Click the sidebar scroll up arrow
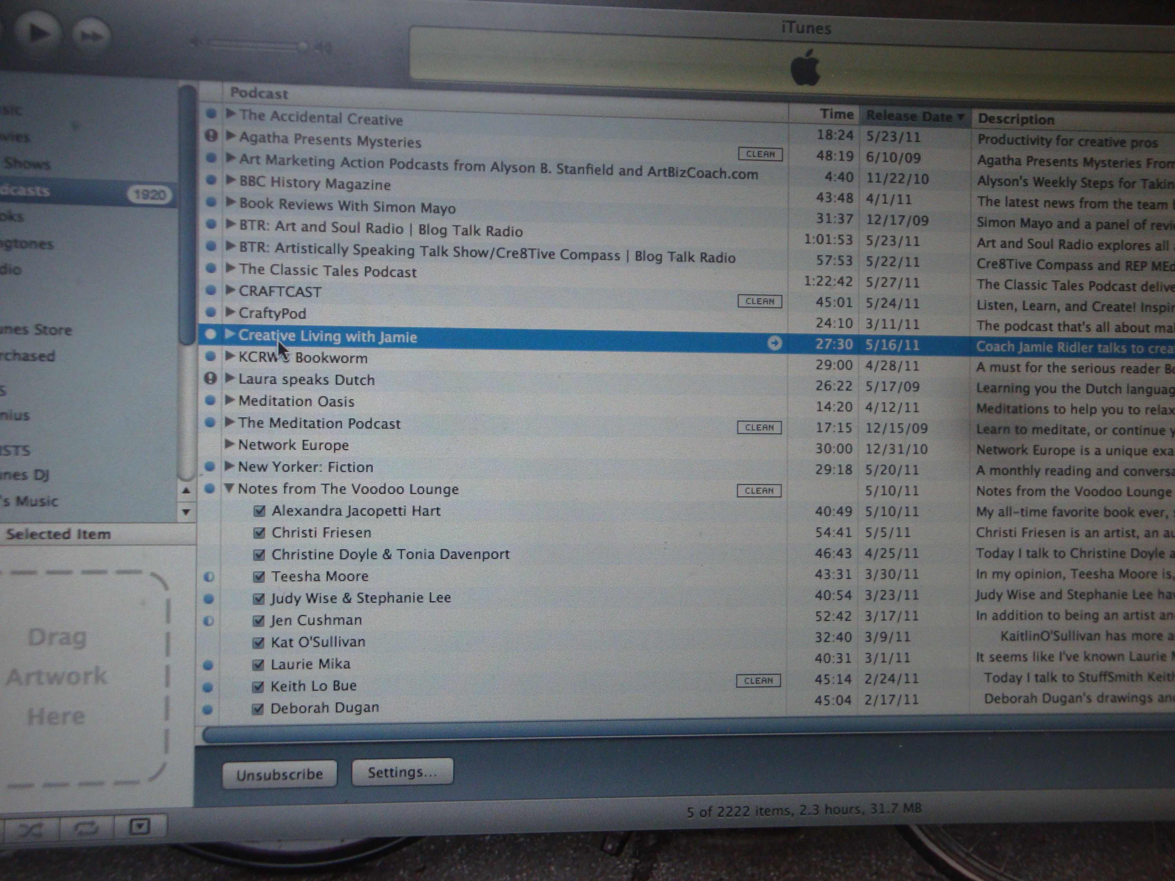 tap(186, 490)
